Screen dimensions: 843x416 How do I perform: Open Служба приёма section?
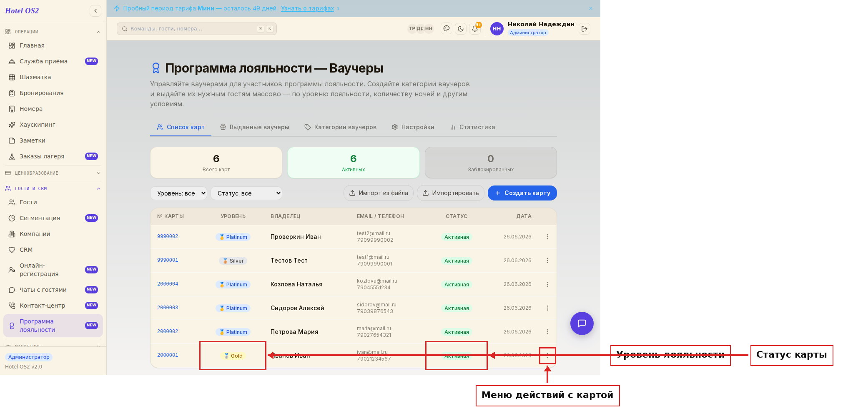pos(53,61)
